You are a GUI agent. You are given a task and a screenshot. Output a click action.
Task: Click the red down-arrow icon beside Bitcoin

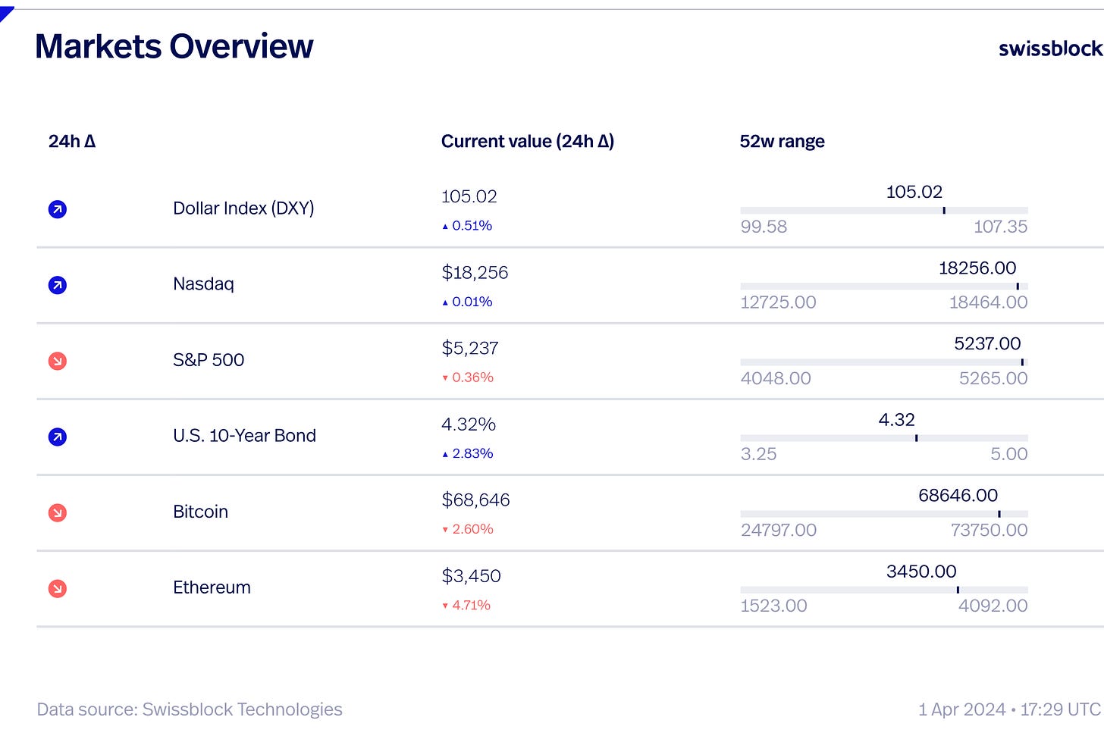pyautogui.click(x=58, y=512)
